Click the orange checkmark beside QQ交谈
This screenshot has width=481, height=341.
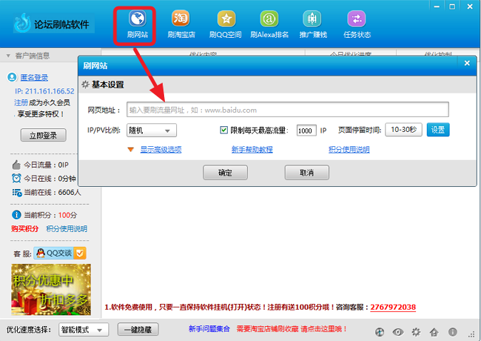pos(80,253)
